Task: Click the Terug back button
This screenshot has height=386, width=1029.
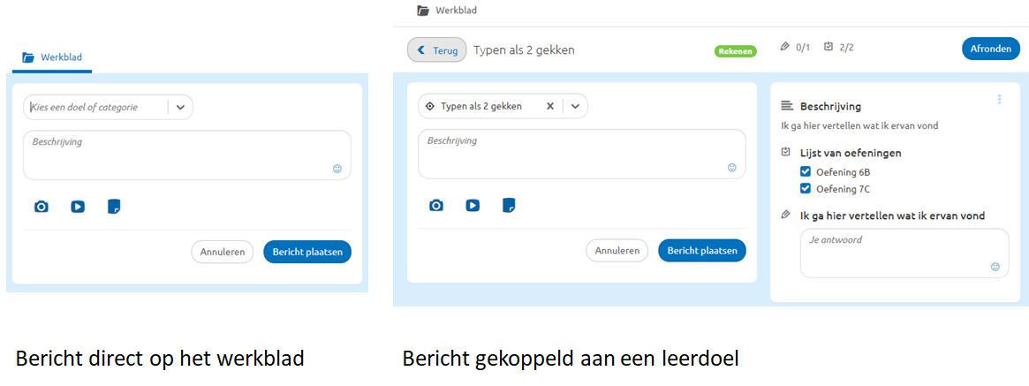Action: pos(437,50)
